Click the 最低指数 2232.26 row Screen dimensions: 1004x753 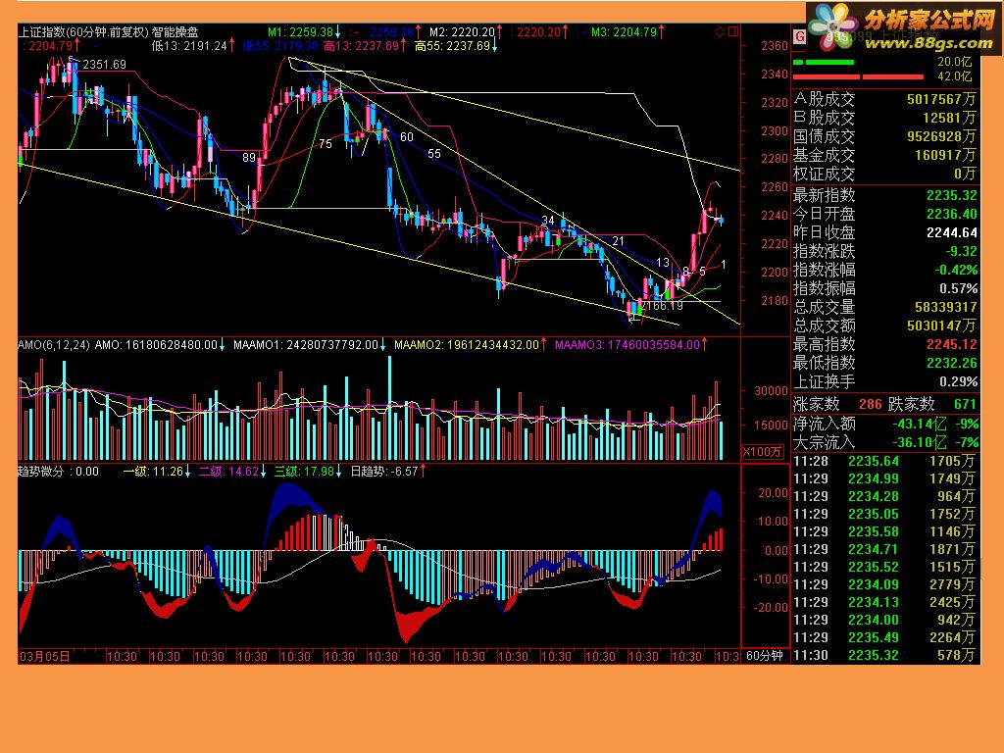pyautogui.click(x=885, y=363)
